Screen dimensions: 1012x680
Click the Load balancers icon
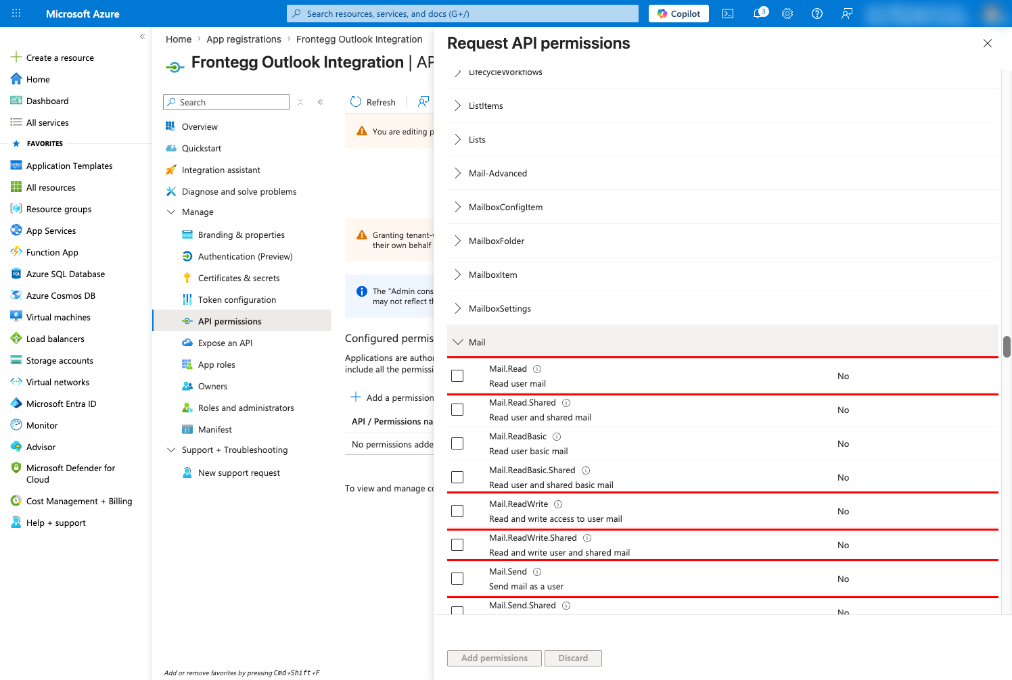(x=16, y=339)
